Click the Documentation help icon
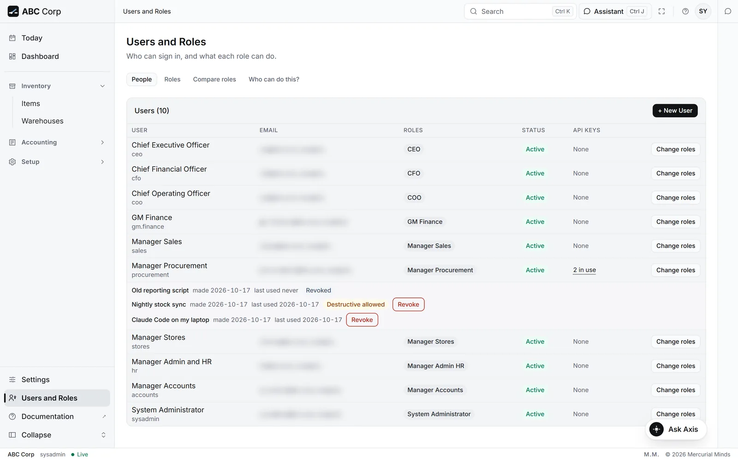Viewport: 738px width, 461px height. (x=12, y=416)
